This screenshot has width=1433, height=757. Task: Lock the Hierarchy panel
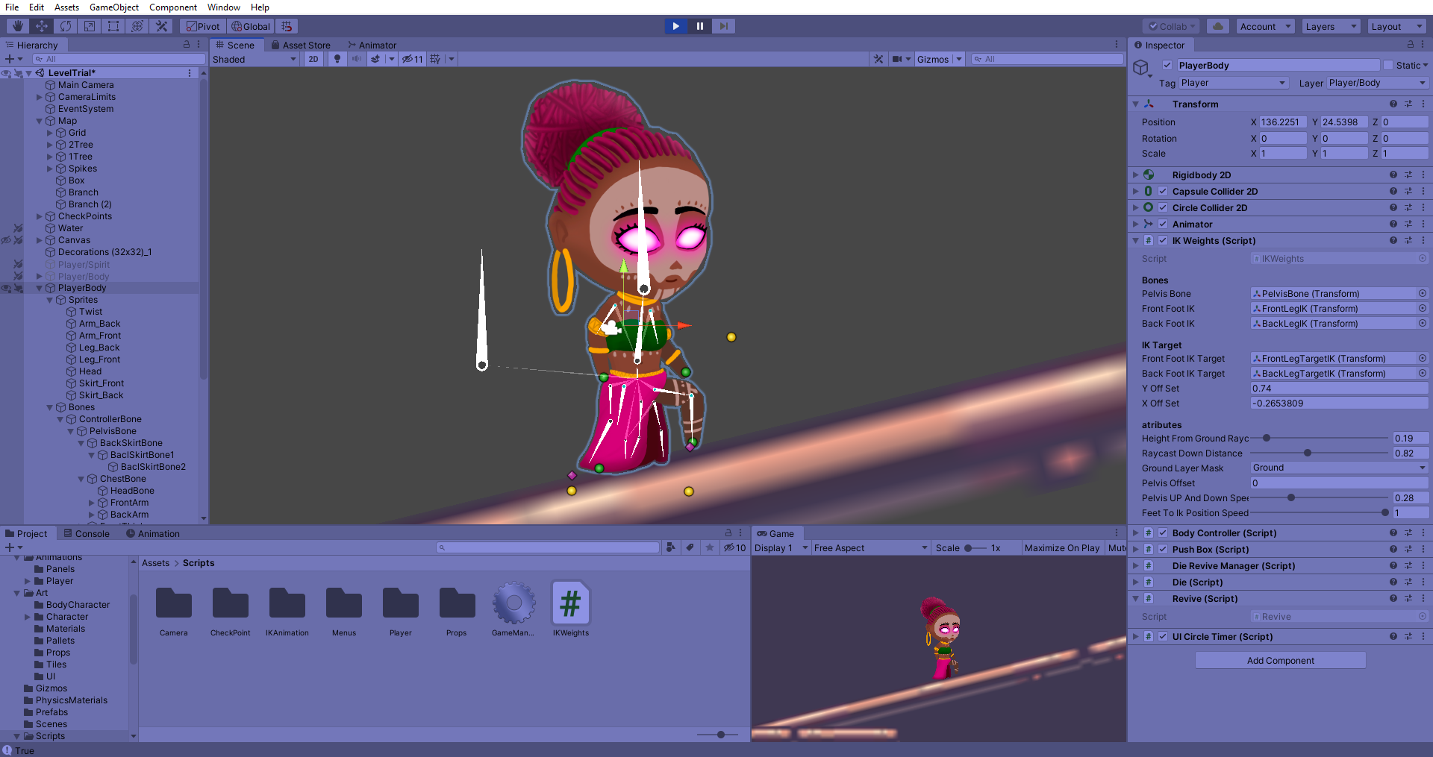[187, 45]
